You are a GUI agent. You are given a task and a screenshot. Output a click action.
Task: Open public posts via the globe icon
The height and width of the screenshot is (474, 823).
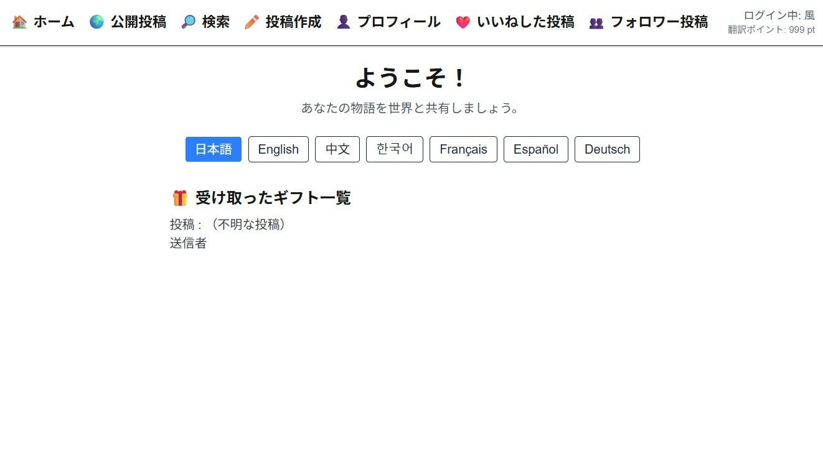pyautogui.click(x=96, y=22)
